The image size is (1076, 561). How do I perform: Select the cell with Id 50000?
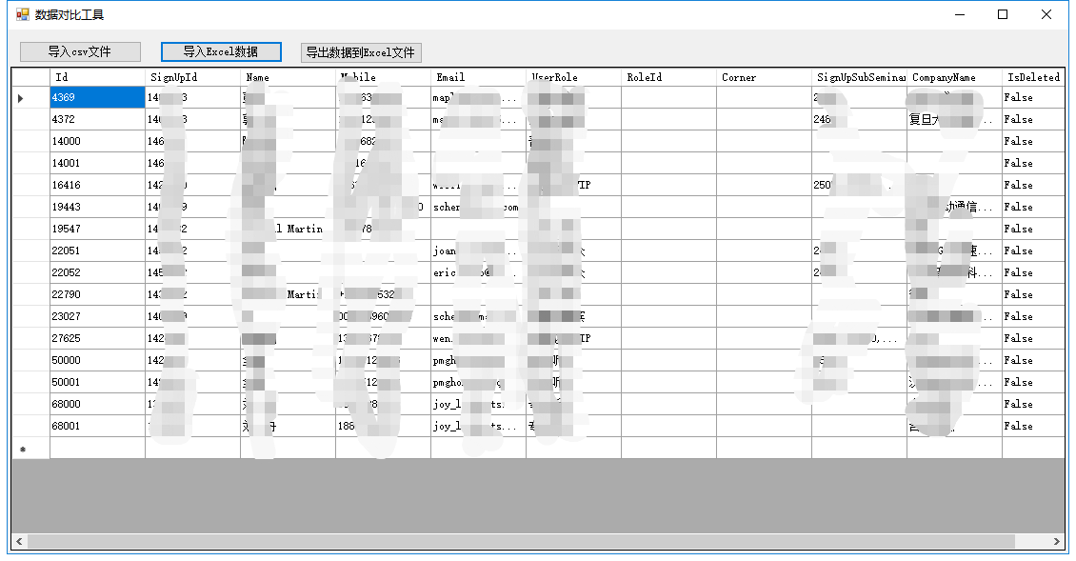pyautogui.click(x=97, y=360)
